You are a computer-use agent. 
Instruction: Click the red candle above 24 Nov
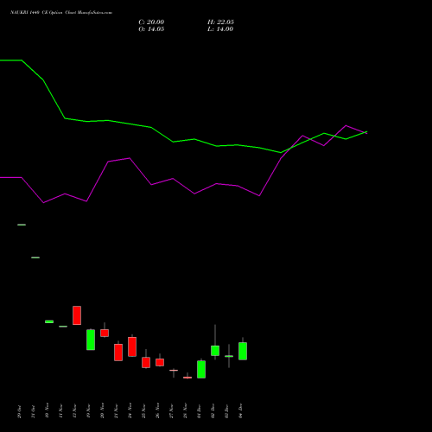(132, 346)
